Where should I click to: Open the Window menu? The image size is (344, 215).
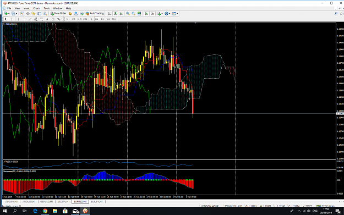58,8
